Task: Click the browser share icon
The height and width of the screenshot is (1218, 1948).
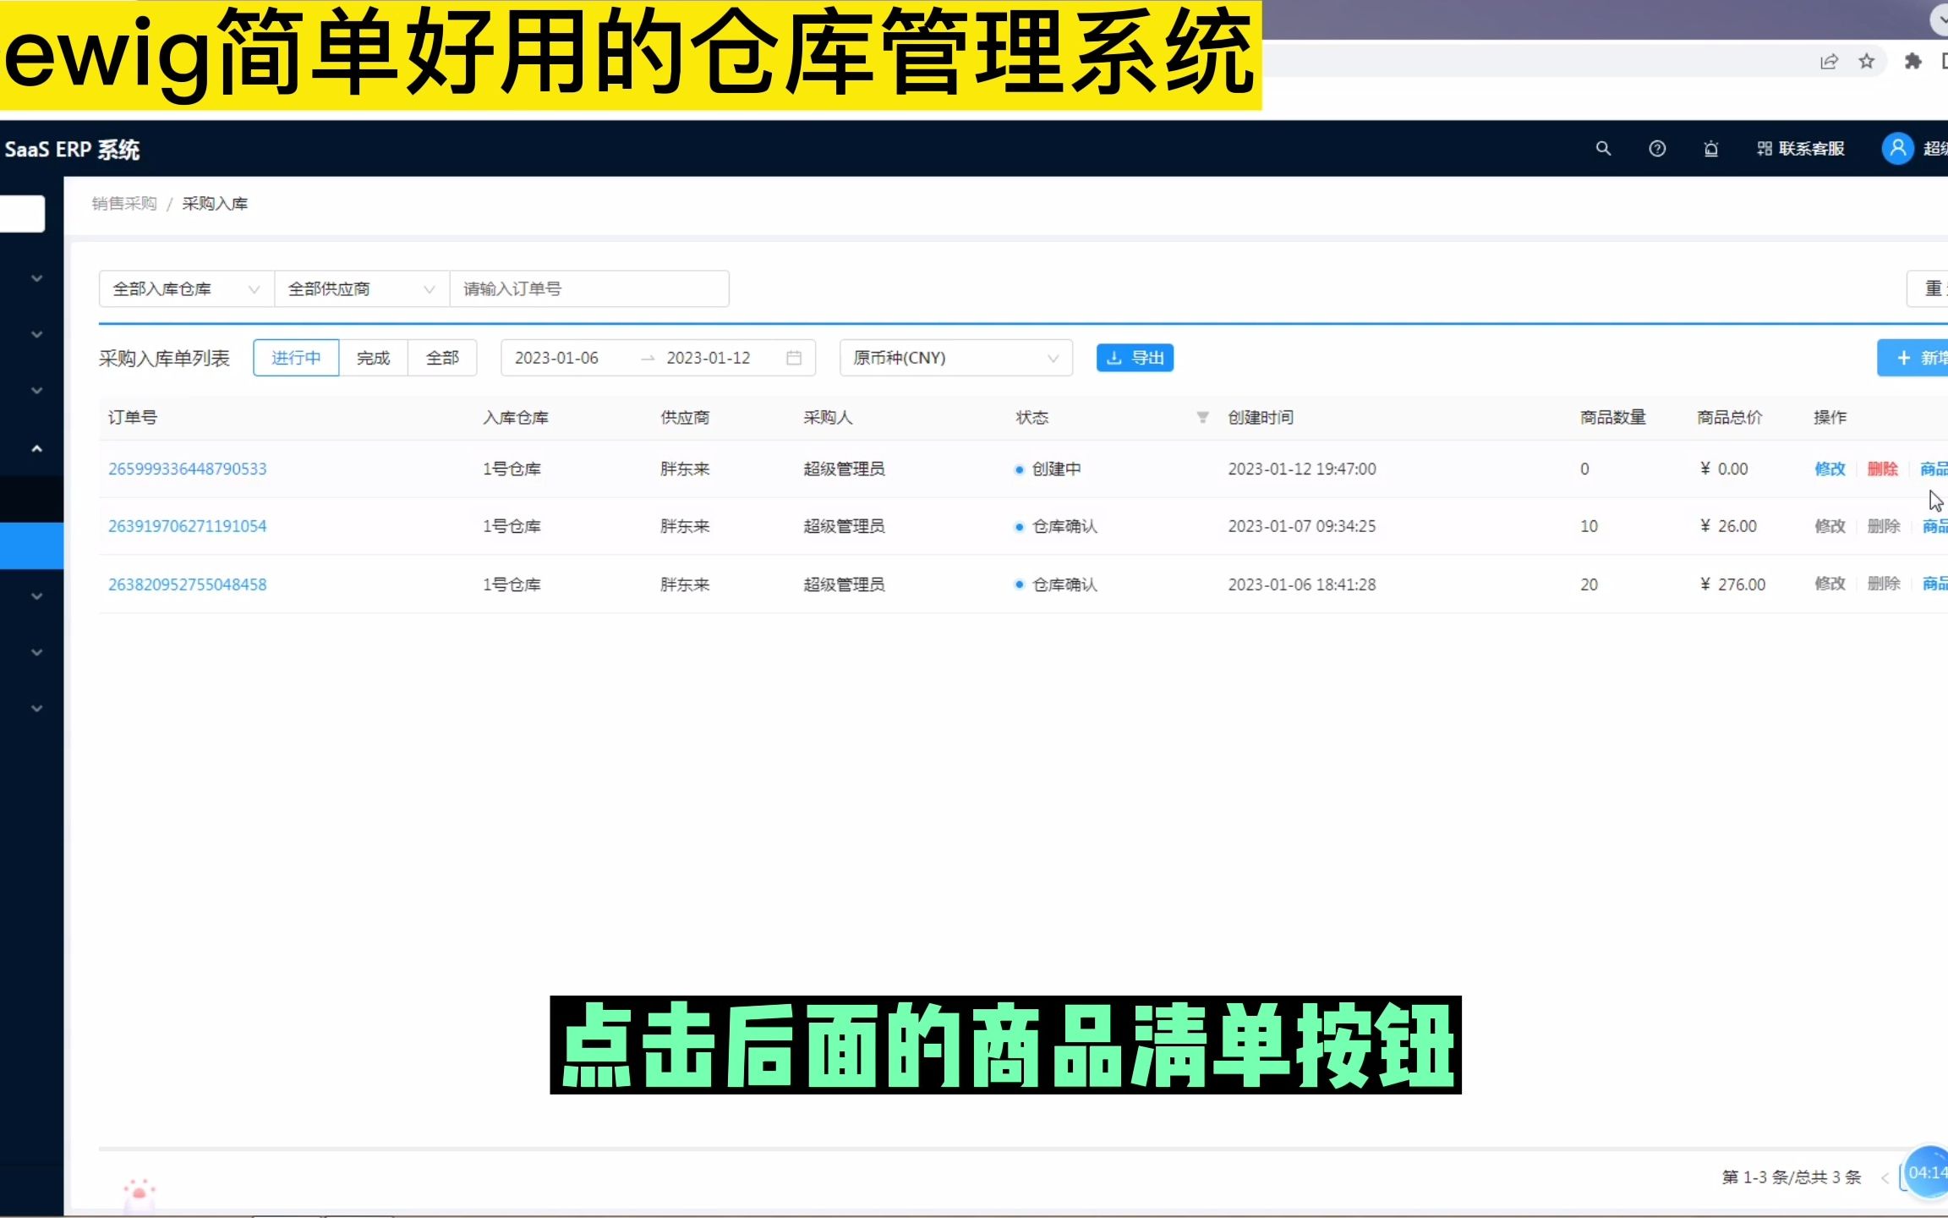Action: (x=1829, y=61)
